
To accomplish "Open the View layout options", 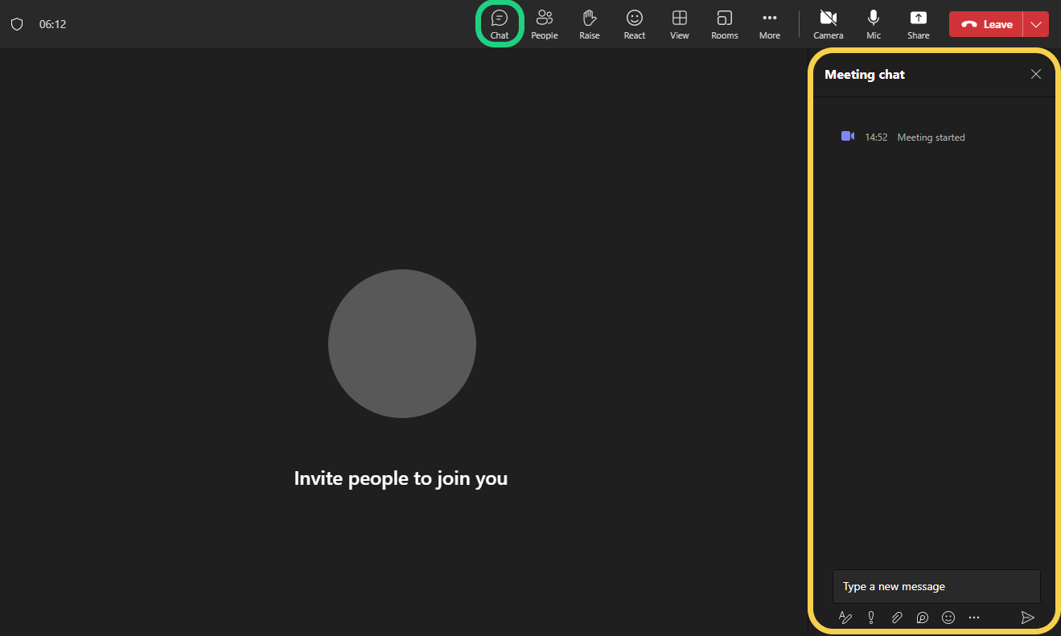I will click(x=680, y=24).
